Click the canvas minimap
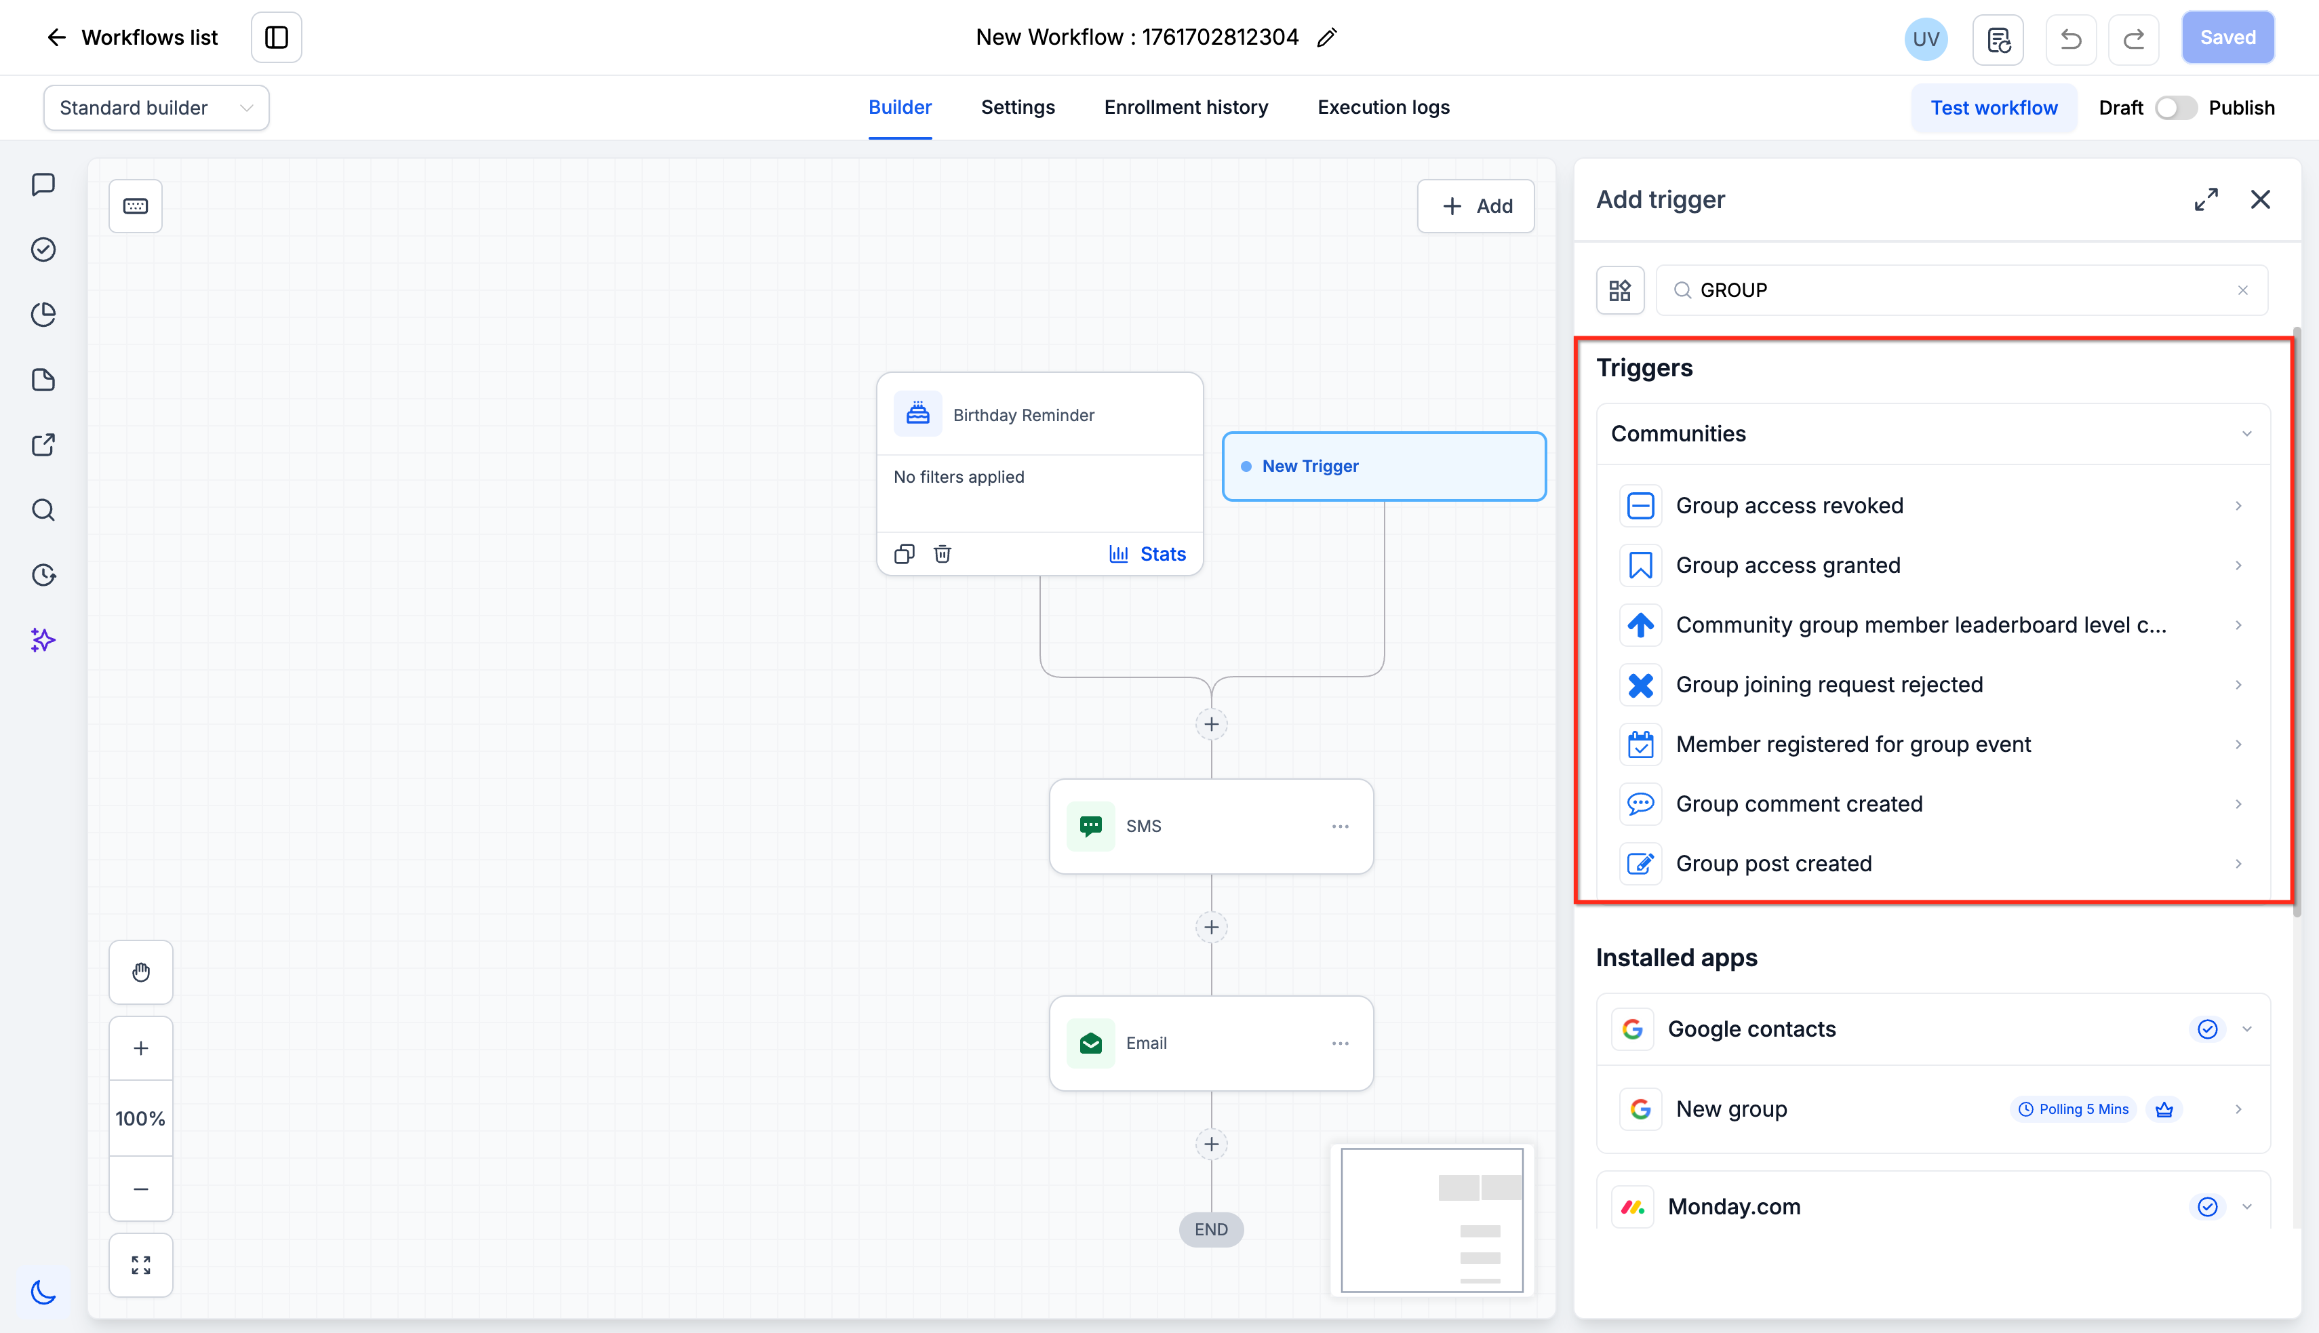2319x1333 pixels. point(1432,1220)
